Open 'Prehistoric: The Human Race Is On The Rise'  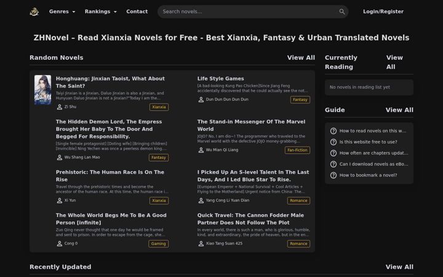click(110, 176)
